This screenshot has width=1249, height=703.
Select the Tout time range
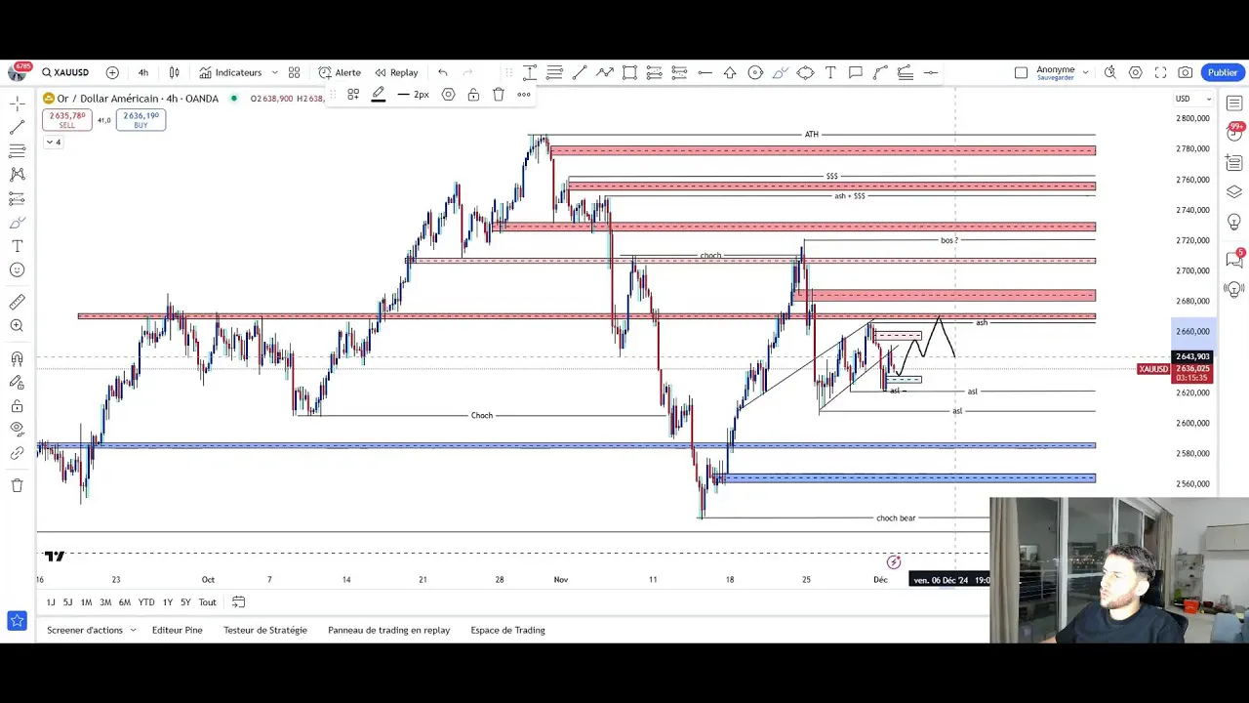(207, 602)
